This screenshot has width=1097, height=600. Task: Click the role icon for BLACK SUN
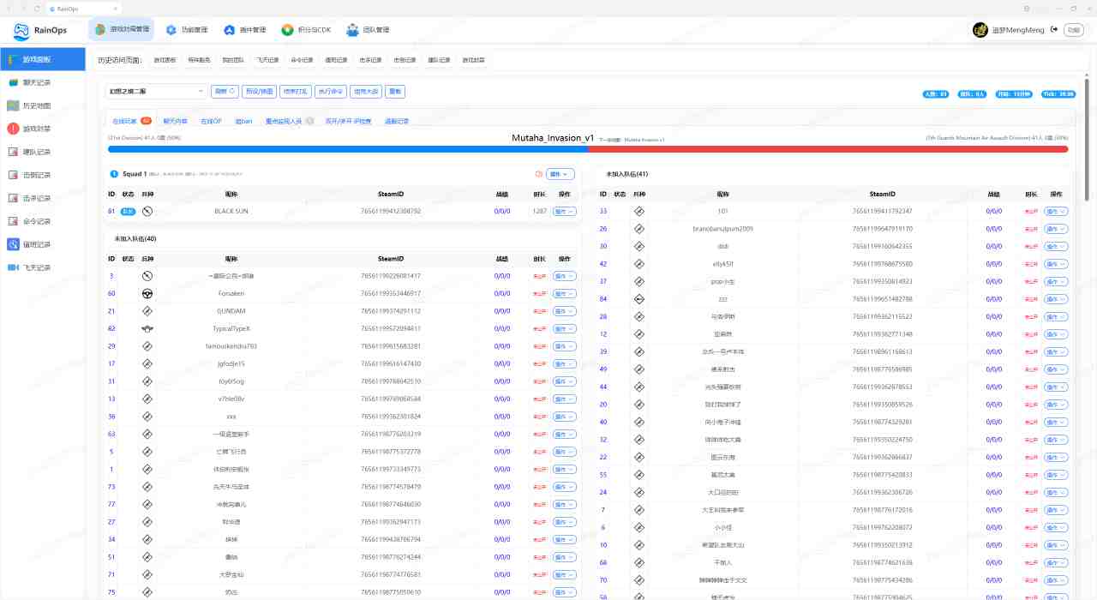pyautogui.click(x=147, y=211)
